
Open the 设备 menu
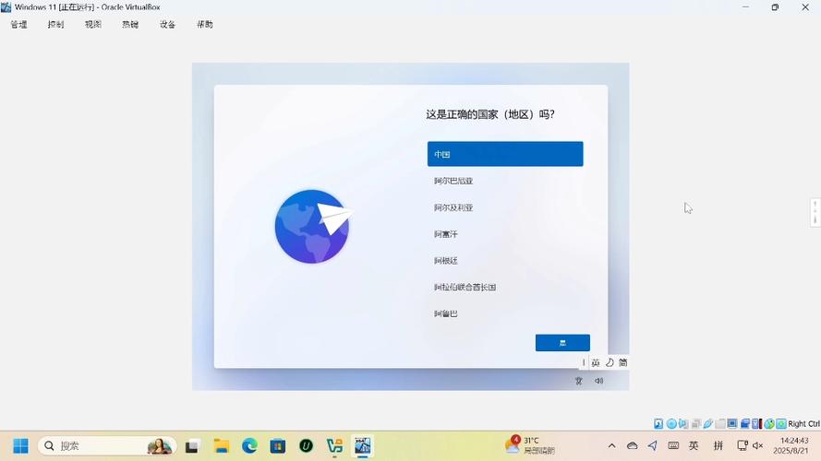click(167, 24)
